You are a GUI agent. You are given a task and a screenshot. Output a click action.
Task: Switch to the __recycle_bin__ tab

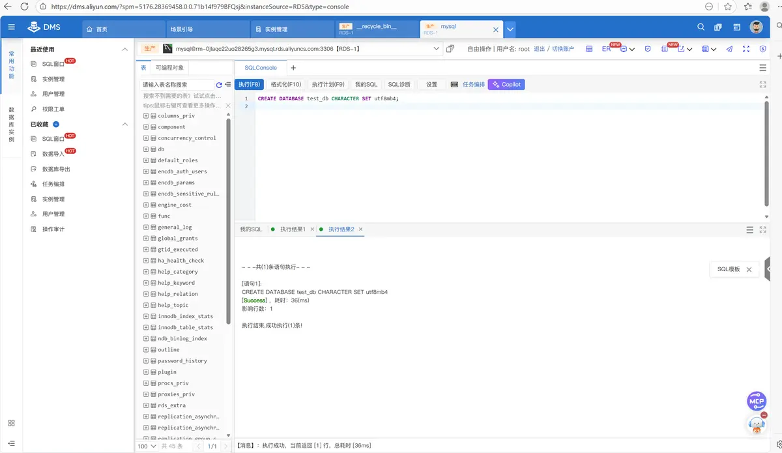376,29
